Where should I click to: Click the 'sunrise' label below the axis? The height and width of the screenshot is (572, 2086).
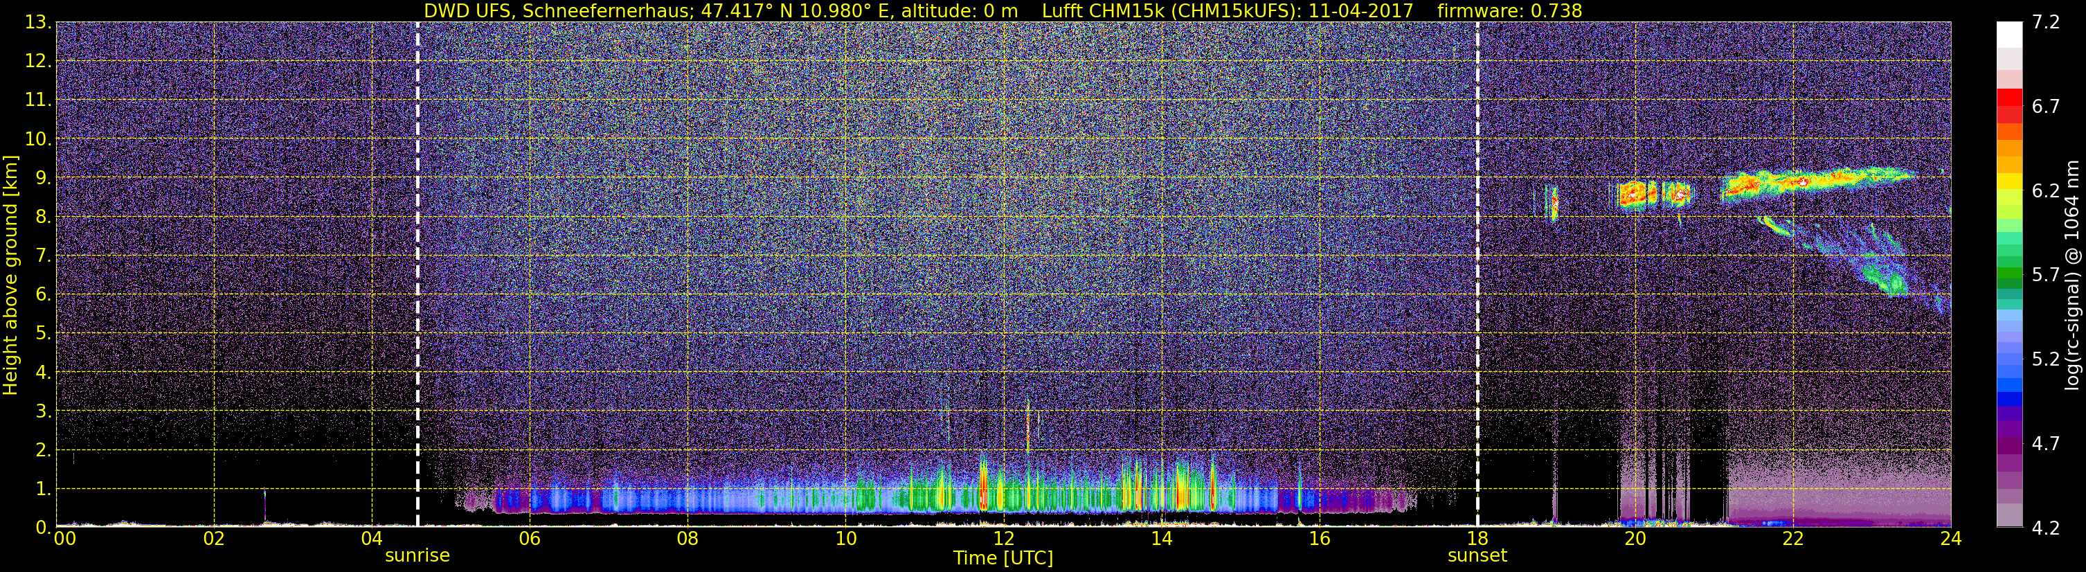pyautogui.click(x=417, y=556)
